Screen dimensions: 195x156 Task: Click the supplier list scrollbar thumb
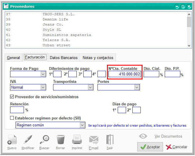click(189, 22)
